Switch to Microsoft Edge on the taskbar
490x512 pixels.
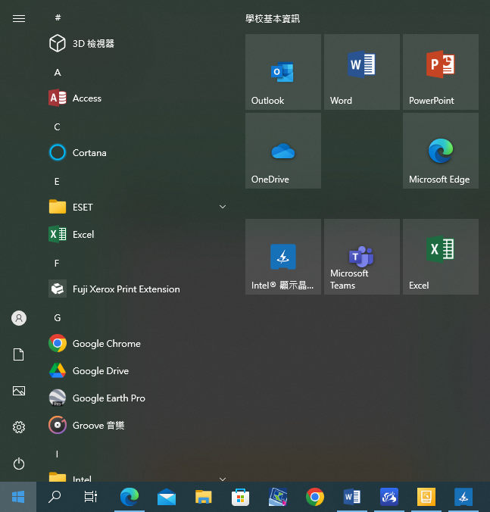(130, 497)
